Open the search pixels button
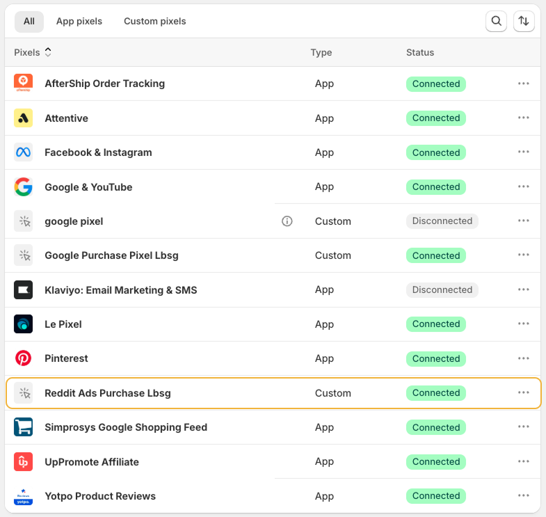Viewport: 546px width, 517px height. coord(496,22)
